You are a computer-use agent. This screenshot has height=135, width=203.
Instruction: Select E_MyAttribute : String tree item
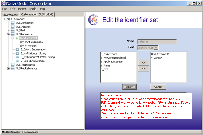(33, 53)
